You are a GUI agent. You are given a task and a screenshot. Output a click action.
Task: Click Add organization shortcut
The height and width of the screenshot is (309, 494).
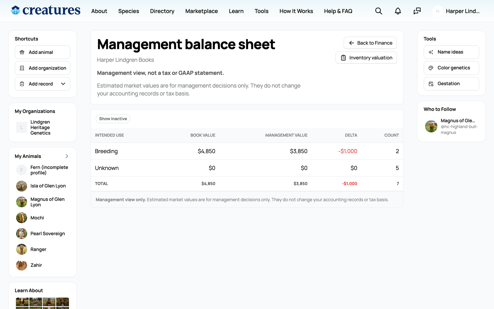click(42, 68)
